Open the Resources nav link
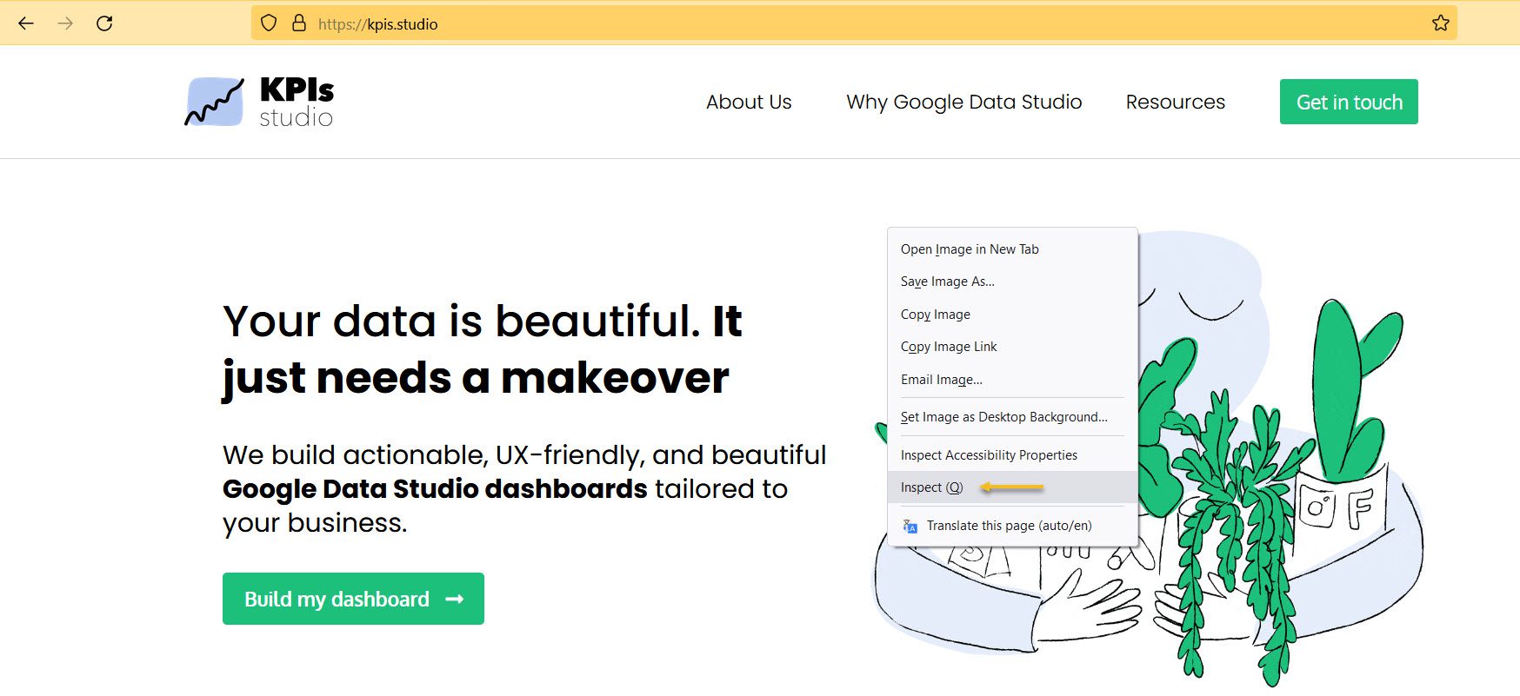 pyautogui.click(x=1175, y=102)
